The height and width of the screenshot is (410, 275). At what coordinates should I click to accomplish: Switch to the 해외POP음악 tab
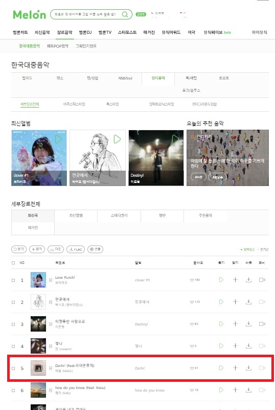(x=57, y=46)
